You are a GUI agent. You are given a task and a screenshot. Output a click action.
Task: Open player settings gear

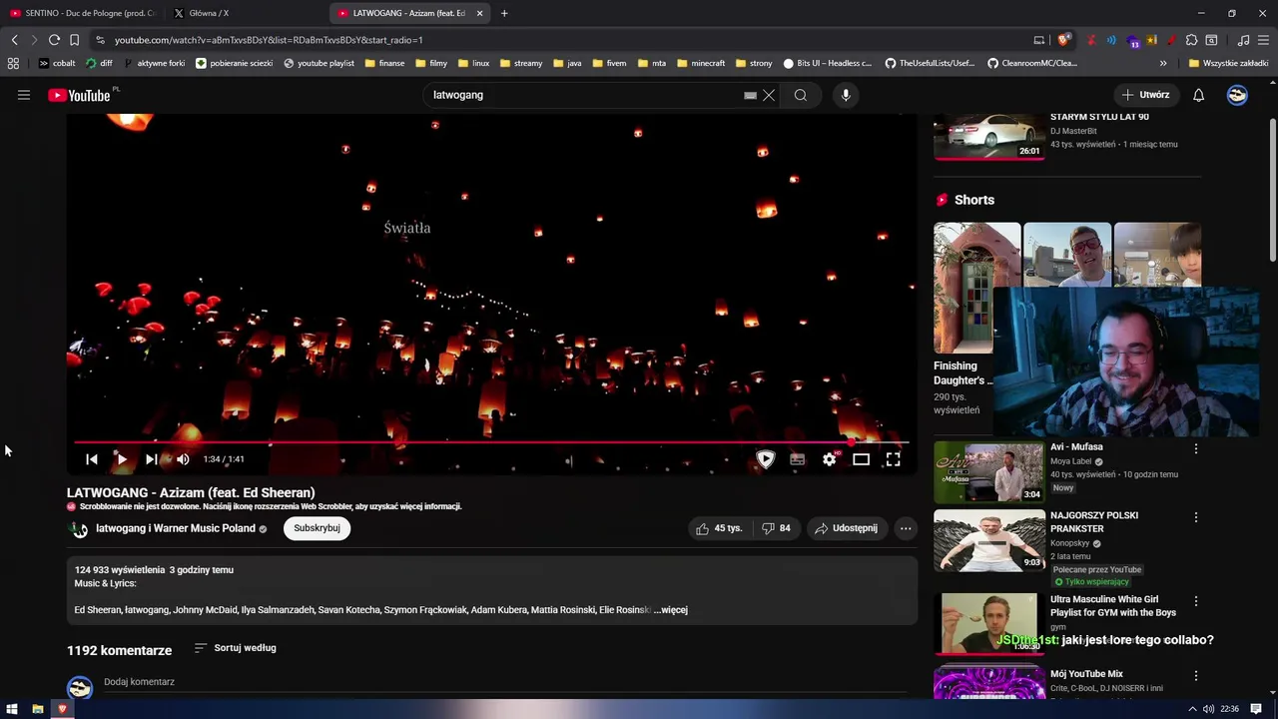tap(830, 459)
